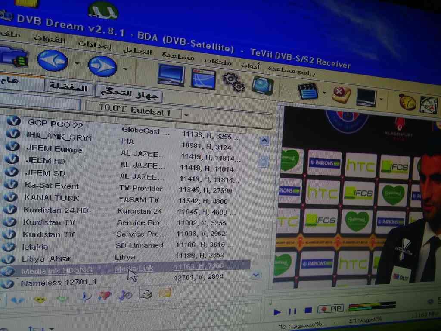Click the film clapperboard record icon

308,91
